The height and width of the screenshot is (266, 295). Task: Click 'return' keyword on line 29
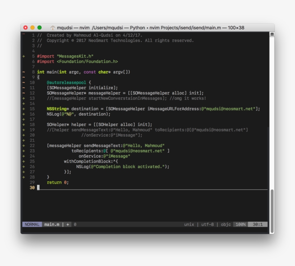(54, 182)
